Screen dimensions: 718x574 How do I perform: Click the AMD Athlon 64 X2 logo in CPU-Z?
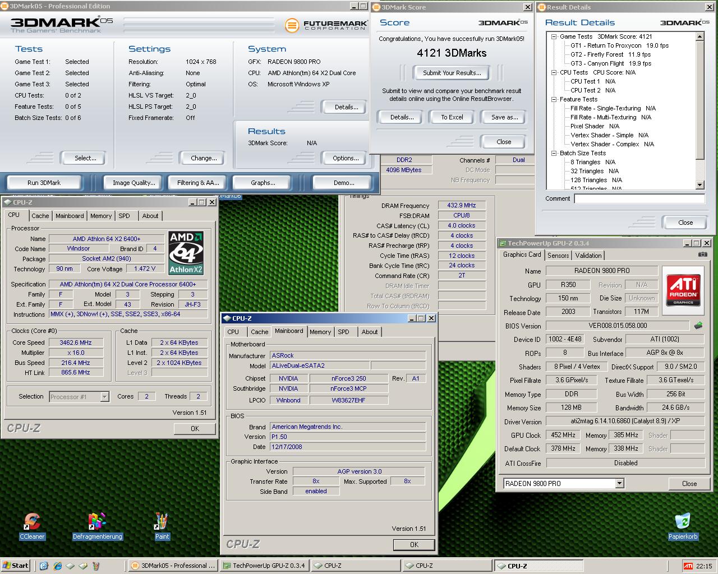(x=186, y=253)
